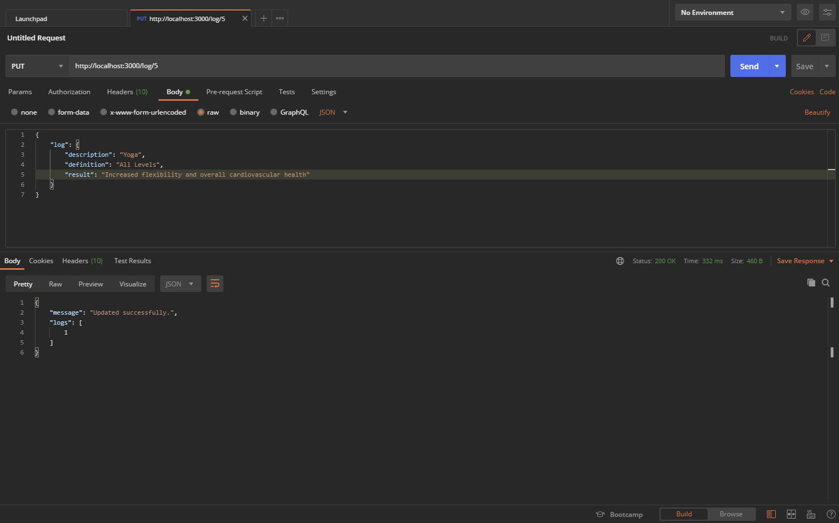Select raw body type

pyautogui.click(x=208, y=112)
